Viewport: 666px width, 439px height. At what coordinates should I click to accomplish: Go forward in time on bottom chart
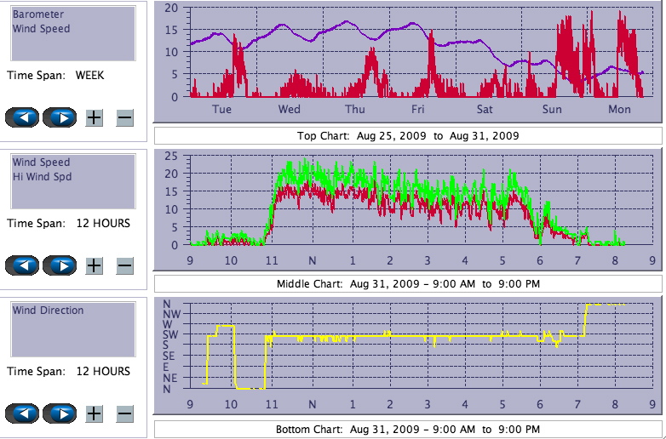coord(60,413)
